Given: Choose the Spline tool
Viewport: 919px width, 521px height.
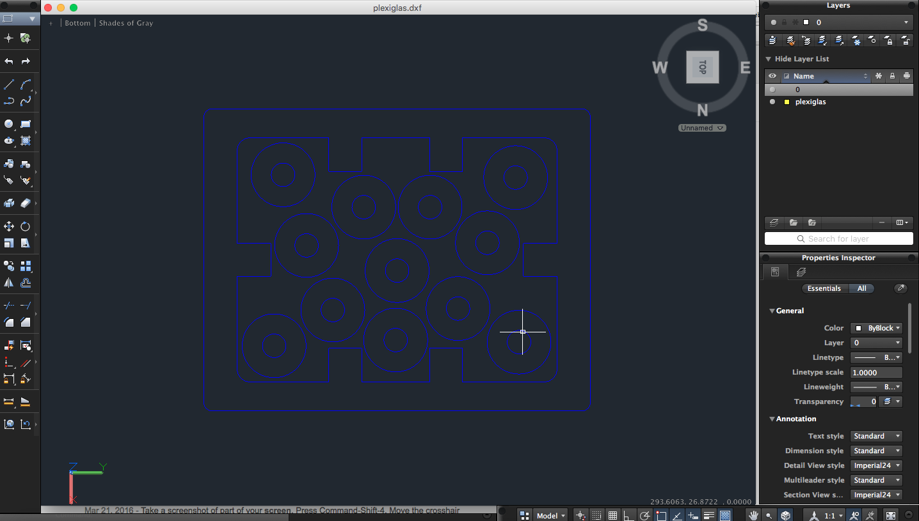Looking at the screenshot, I should [26, 101].
